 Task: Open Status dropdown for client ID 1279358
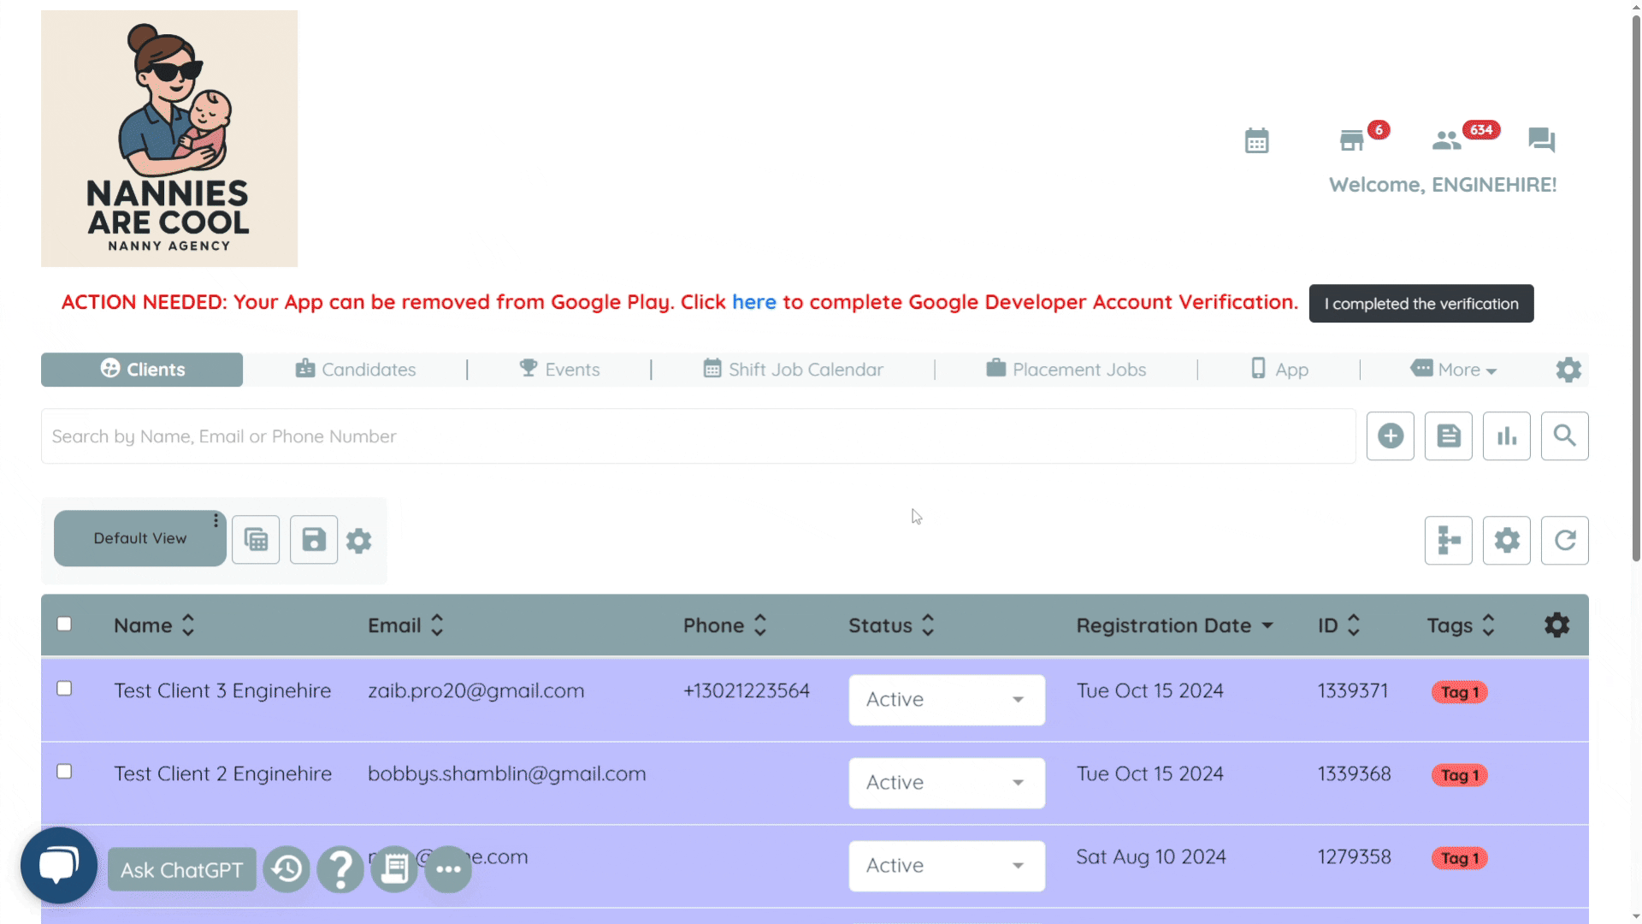pyautogui.click(x=947, y=866)
